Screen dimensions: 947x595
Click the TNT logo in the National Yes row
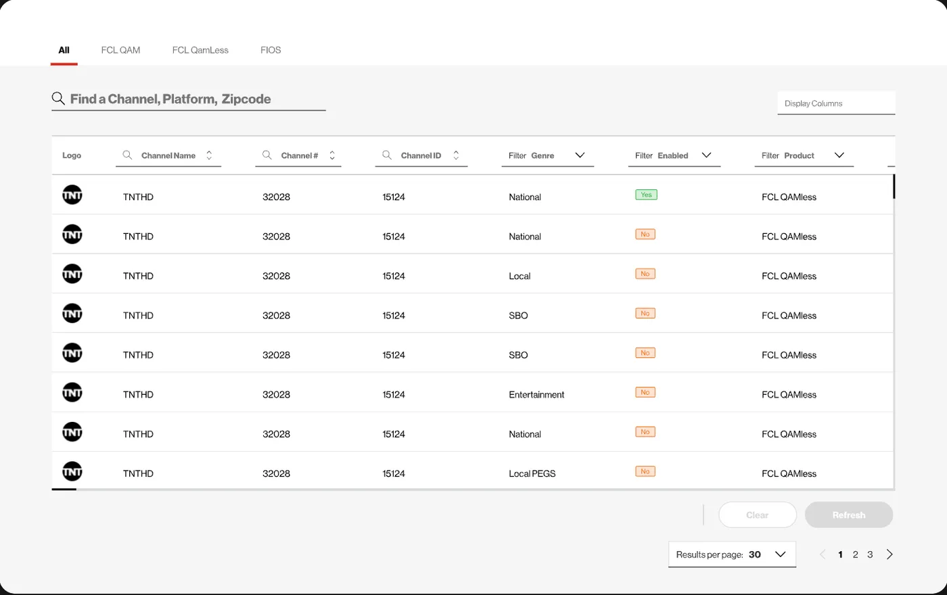click(x=72, y=195)
